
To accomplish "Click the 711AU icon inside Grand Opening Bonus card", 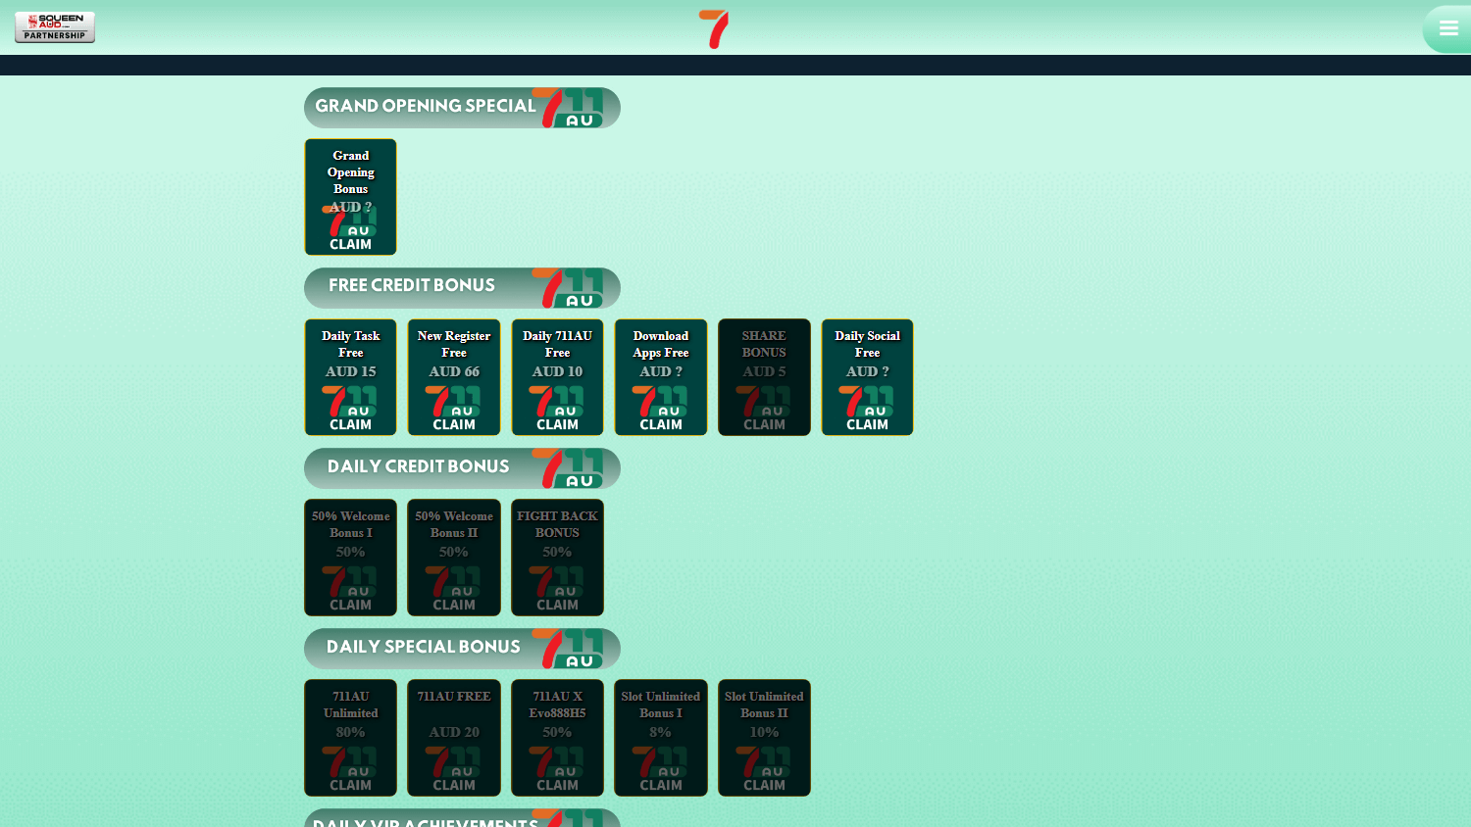I will (350, 222).
